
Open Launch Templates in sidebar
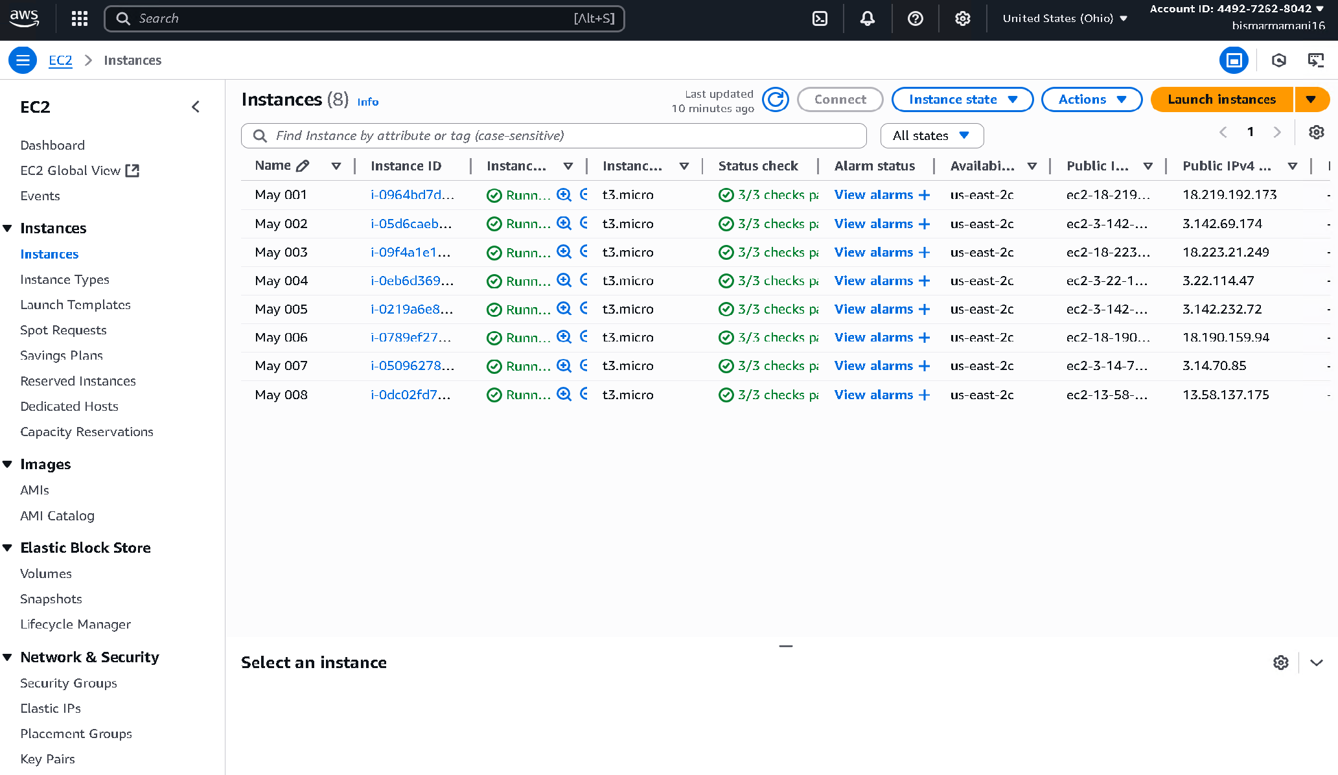coord(75,305)
